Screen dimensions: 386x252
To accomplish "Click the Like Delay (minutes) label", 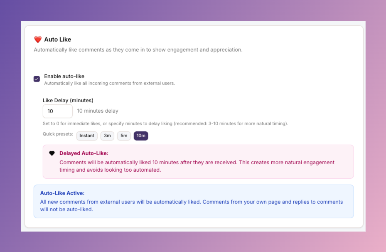I will 68,100.
